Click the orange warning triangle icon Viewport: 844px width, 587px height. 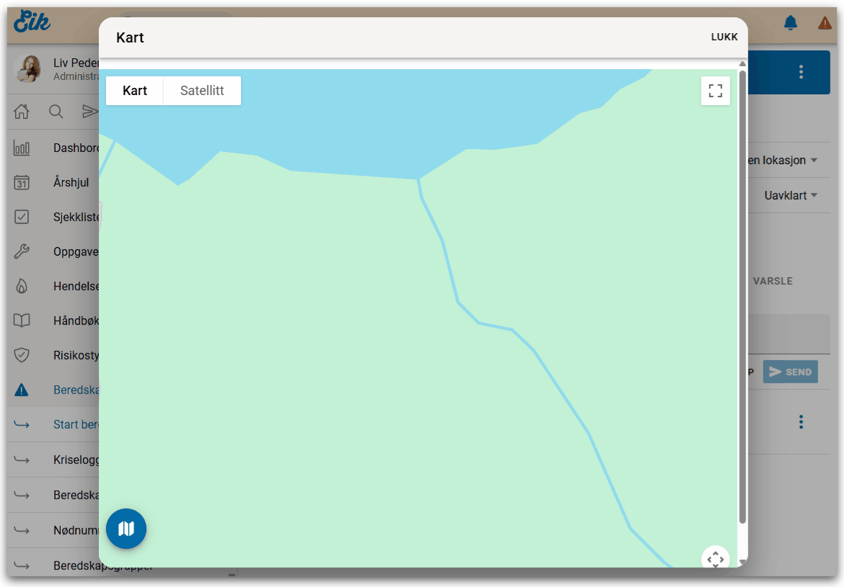(825, 23)
